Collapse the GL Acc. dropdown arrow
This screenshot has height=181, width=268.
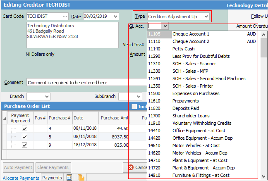pyautogui.click(x=165, y=26)
